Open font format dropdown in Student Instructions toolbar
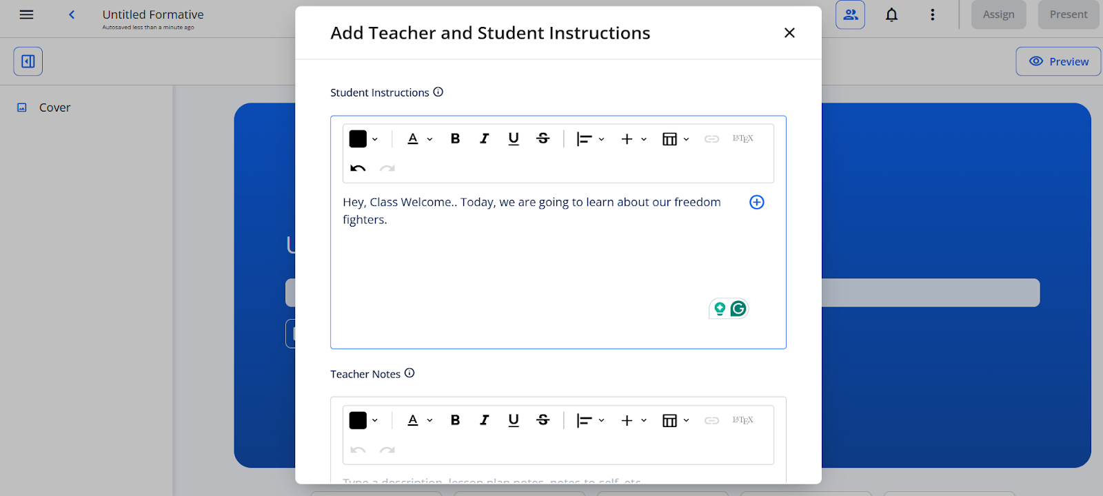Viewport: 1103px width, 496px height. (x=419, y=139)
